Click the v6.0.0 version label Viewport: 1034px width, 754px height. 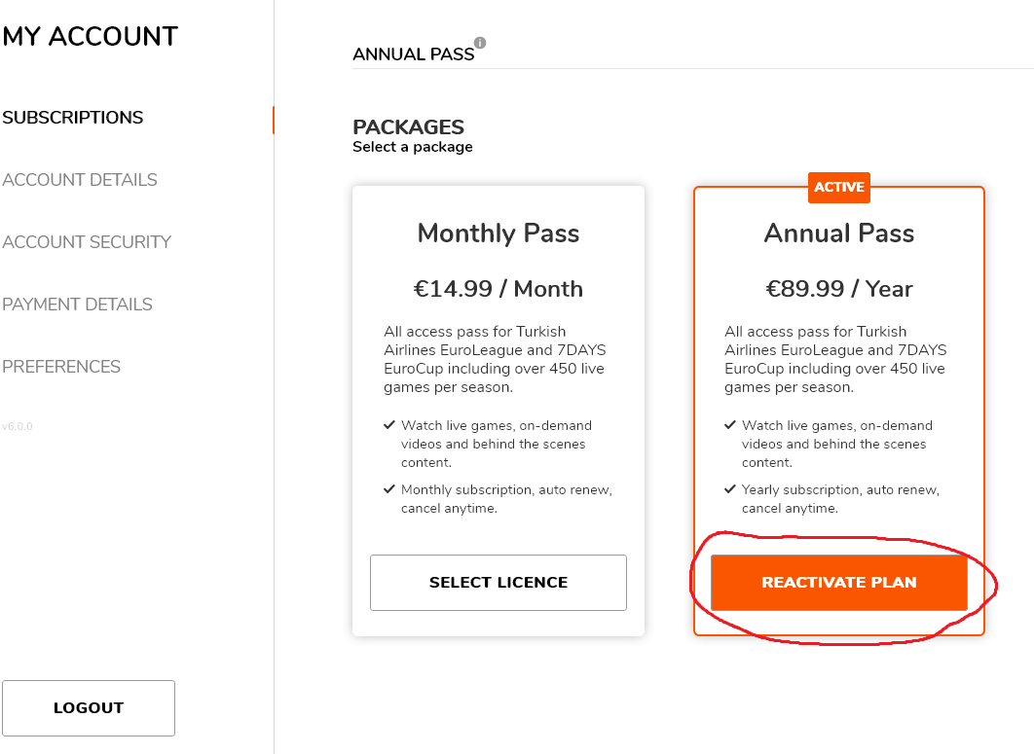[18, 426]
